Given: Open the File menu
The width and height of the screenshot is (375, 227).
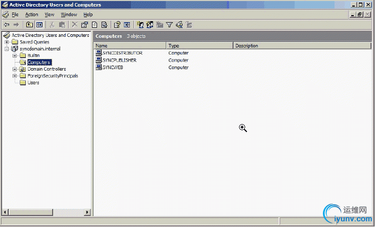Looking at the screenshot, I should 15,15.
